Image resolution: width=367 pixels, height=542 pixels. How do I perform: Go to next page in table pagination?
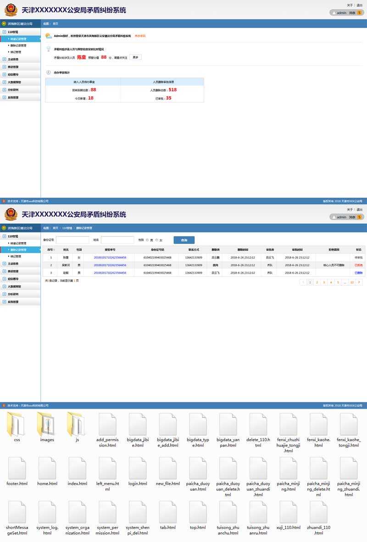(x=359, y=282)
